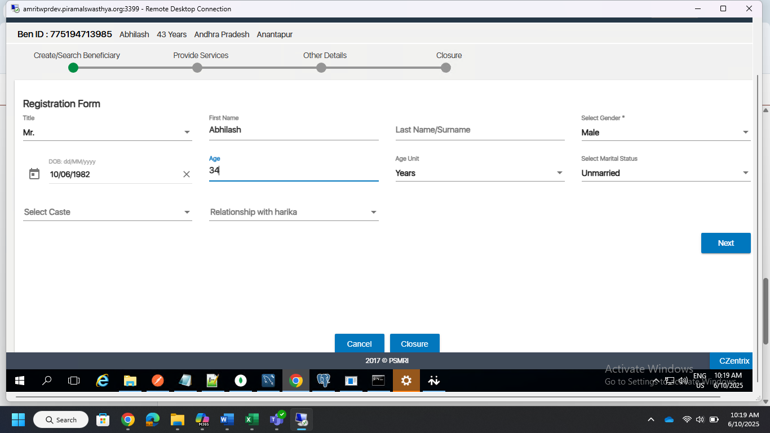Open the Age Unit dropdown
The width and height of the screenshot is (770, 433).
coord(480,173)
